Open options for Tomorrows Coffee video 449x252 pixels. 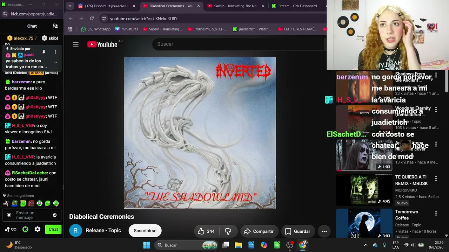(x=436, y=213)
